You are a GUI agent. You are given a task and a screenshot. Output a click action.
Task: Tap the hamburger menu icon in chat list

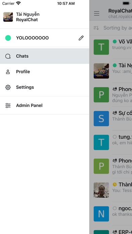(x=97, y=13)
